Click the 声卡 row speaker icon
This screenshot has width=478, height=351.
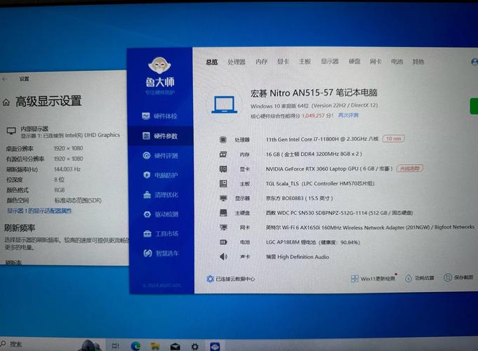click(223, 257)
